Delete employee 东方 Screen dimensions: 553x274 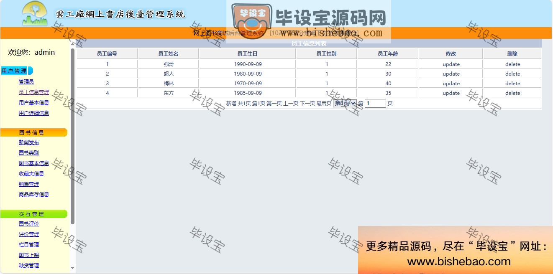512,93
